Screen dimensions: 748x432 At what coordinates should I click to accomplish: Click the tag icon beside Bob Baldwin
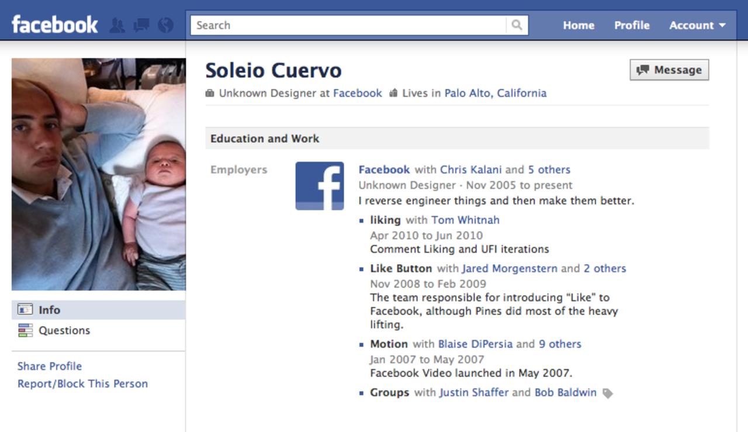pos(608,393)
